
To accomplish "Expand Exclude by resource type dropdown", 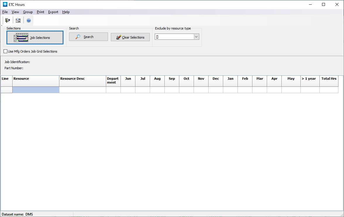I will [196, 37].
